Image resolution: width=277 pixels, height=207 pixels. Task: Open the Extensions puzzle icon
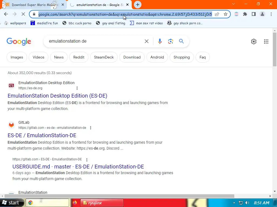(245, 14)
